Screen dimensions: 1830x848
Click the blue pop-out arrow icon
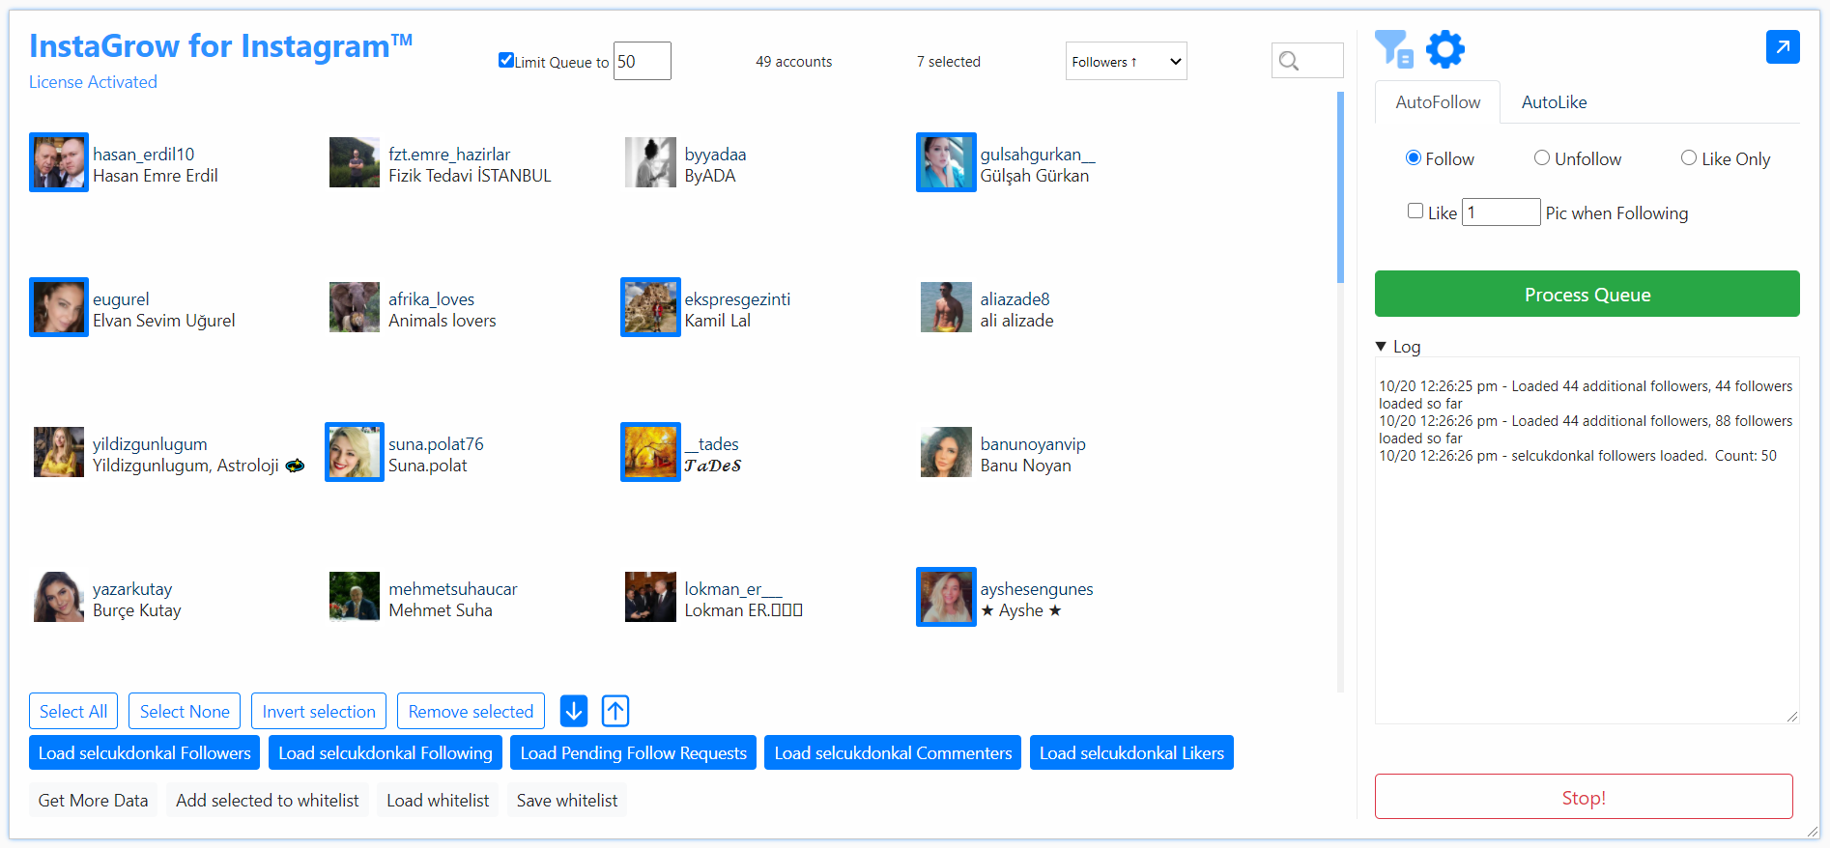(1783, 46)
